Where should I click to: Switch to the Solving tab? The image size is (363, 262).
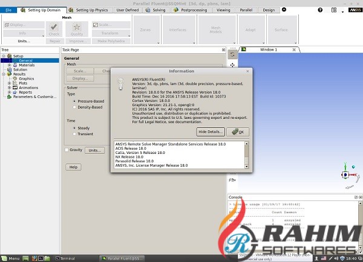point(156,10)
